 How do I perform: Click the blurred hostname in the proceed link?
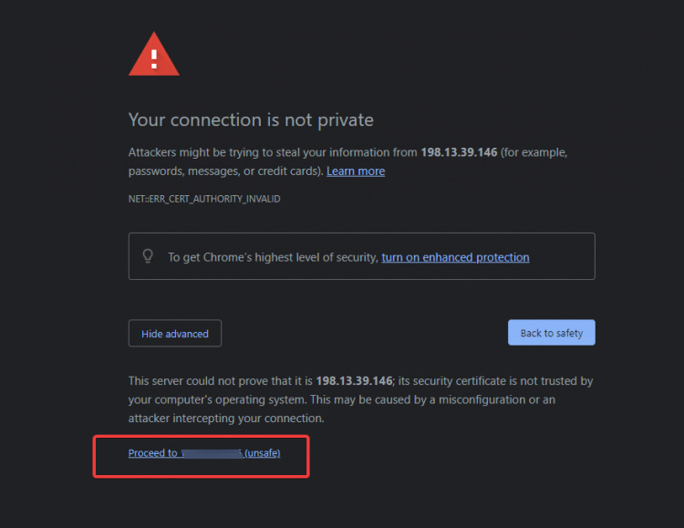pyautogui.click(x=212, y=453)
